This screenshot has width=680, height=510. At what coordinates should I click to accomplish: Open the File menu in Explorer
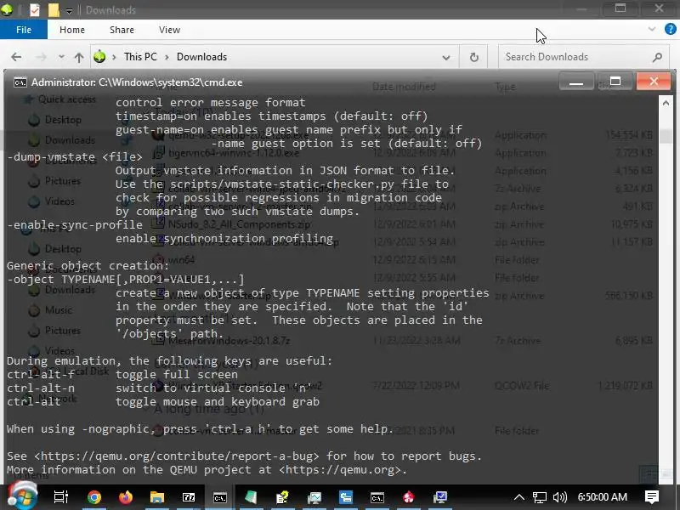[24, 30]
